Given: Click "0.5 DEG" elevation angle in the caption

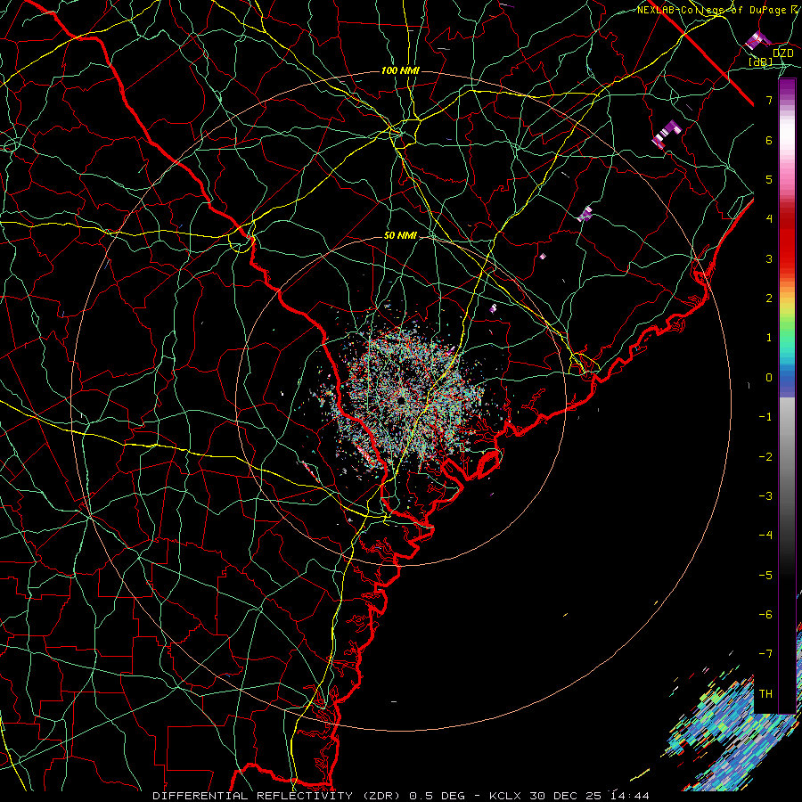Looking at the screenshot, I should pyautogui.click(x=438, y=796).
